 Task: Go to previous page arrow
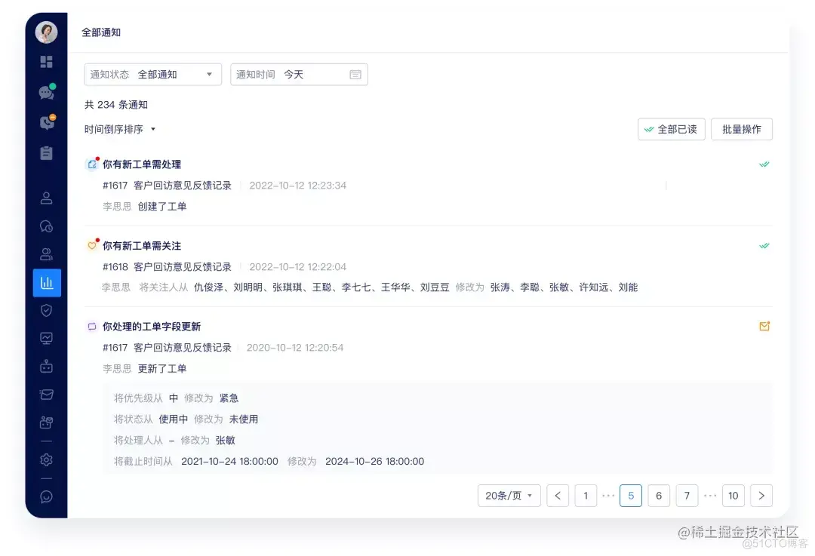pyautogui.click(x=558, y=496)
